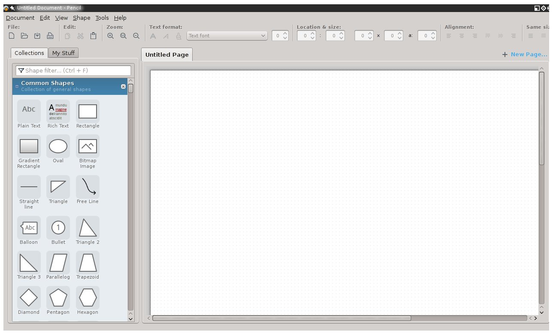Viewport: 556px width, 334px height.
Task: Copy selection using the Edit toolbar icon
Action: click(x=67, y=36)
